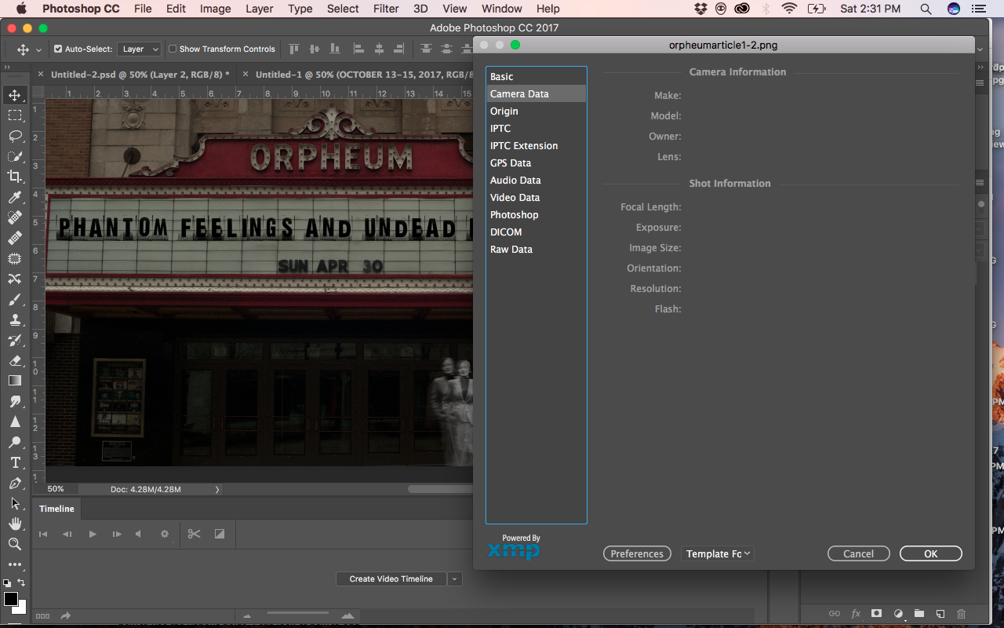Click the Preferences button
This screenshot has width=1004, height=628.
pos(637,553)
